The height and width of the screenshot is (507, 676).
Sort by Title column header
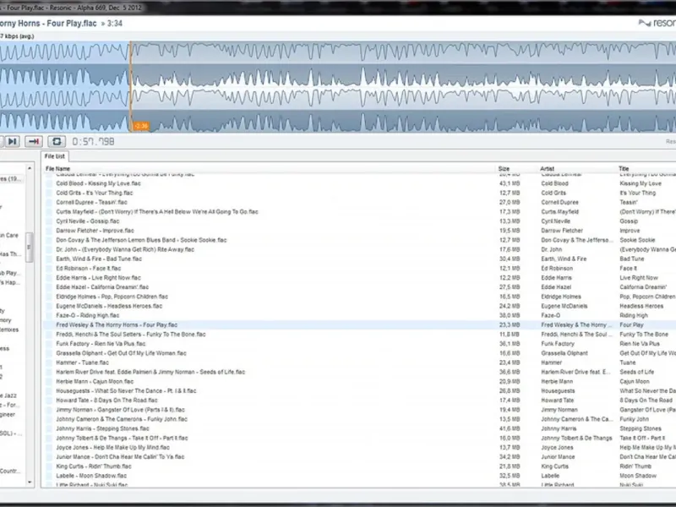624,168
